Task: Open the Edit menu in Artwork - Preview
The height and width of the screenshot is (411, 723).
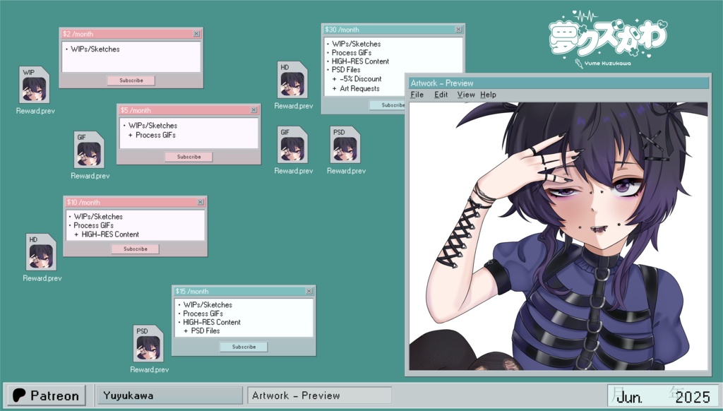Action: pyautogui.click(x=441, y=95)
